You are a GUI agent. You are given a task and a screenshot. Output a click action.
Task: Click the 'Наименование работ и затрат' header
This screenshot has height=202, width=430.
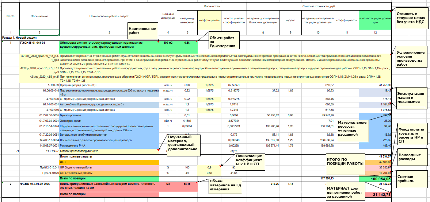[109, 16]
